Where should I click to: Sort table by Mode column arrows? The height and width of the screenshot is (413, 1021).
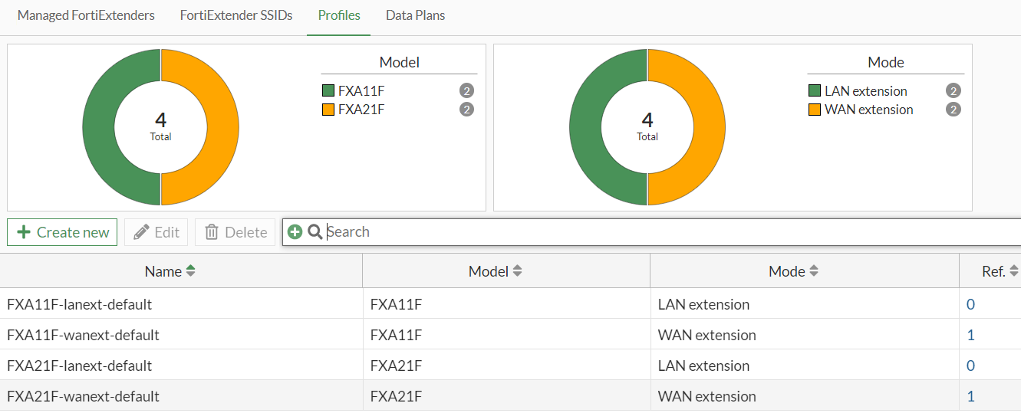[814, 271]
